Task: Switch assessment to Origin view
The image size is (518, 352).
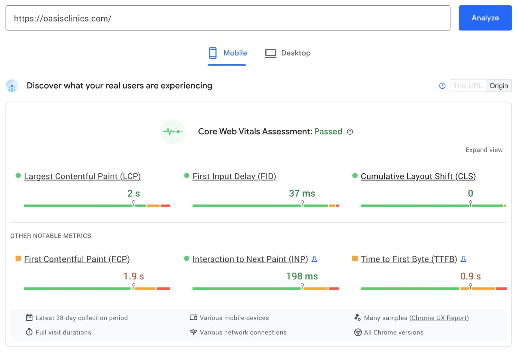Action: click(x=499, y=86)
